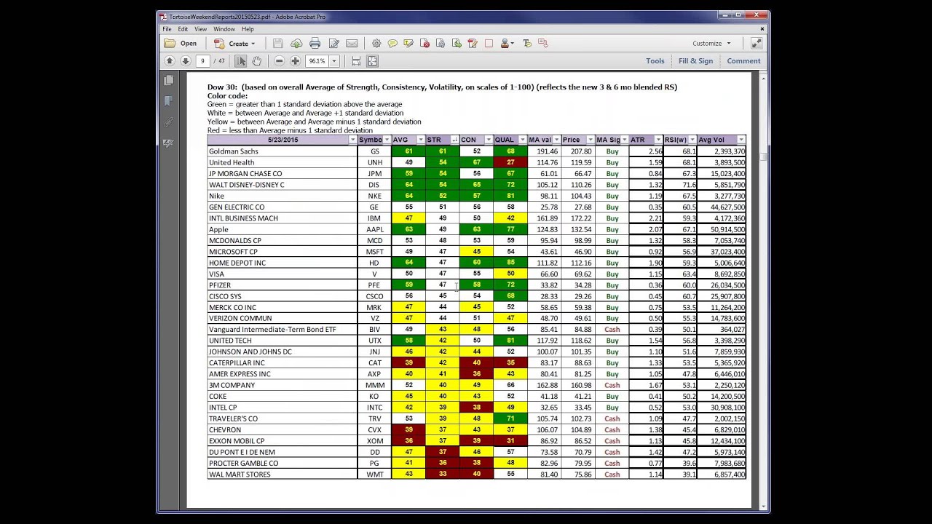Open the File menu
The height and width of the screenshot is (524, 932).
(167, 29)
